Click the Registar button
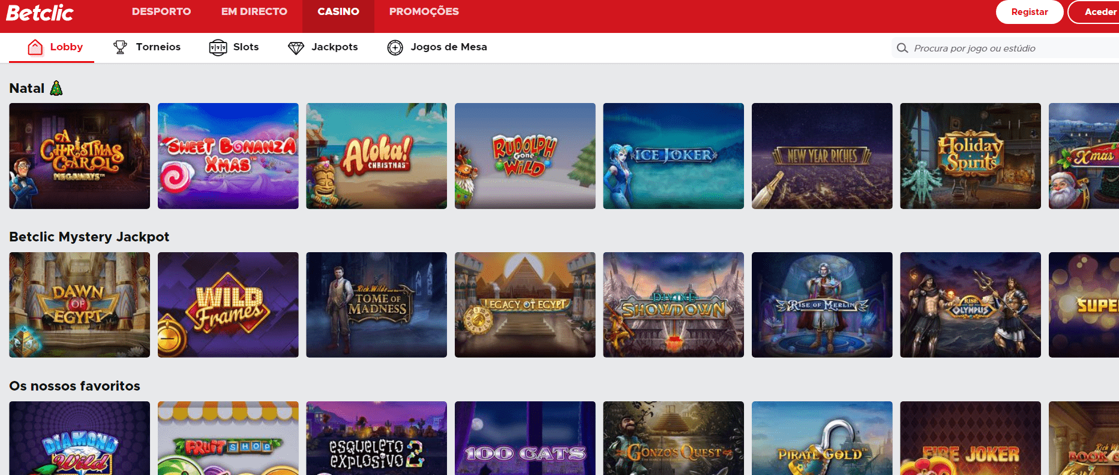The image size is (1119, 475). tap(1030, 12)
